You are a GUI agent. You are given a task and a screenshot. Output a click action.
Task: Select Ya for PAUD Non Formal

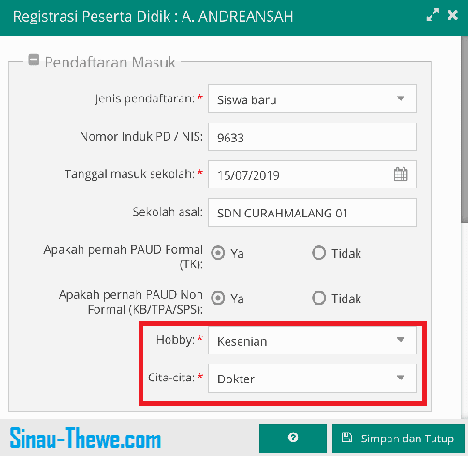[x=217, y=298]
